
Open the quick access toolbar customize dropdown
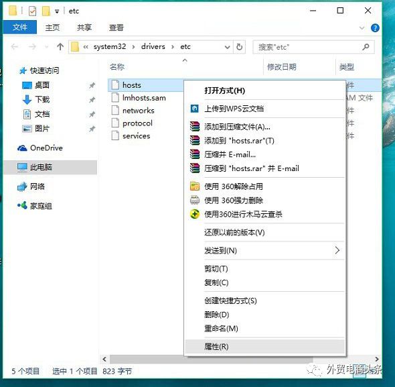[57, 11]
